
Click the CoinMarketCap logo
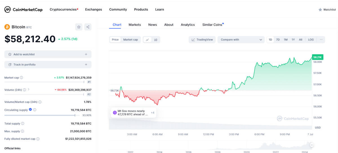23,10
